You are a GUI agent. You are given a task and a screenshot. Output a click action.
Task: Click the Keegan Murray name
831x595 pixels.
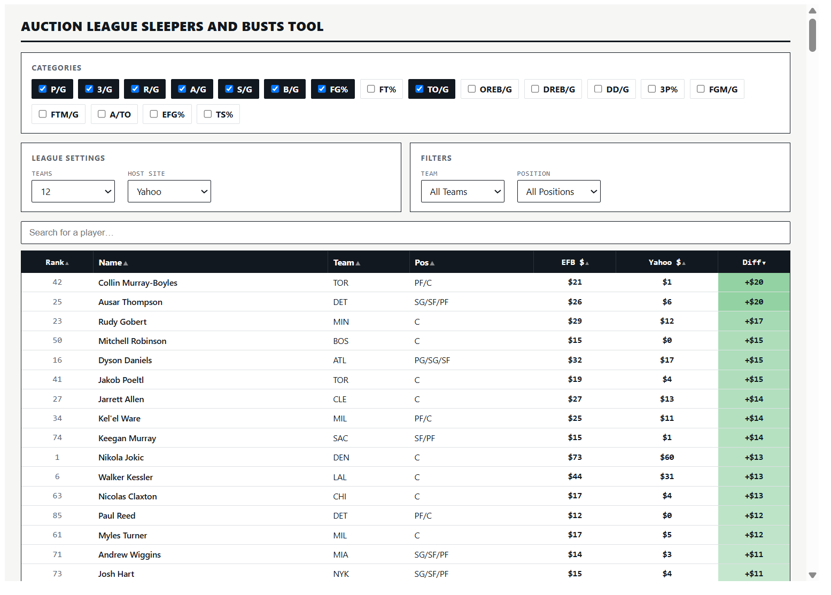[127, 438]
